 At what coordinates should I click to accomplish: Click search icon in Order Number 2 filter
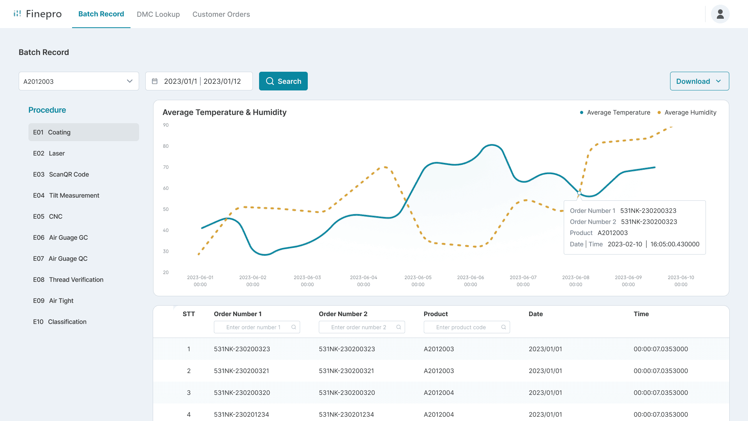coord(399,327)
